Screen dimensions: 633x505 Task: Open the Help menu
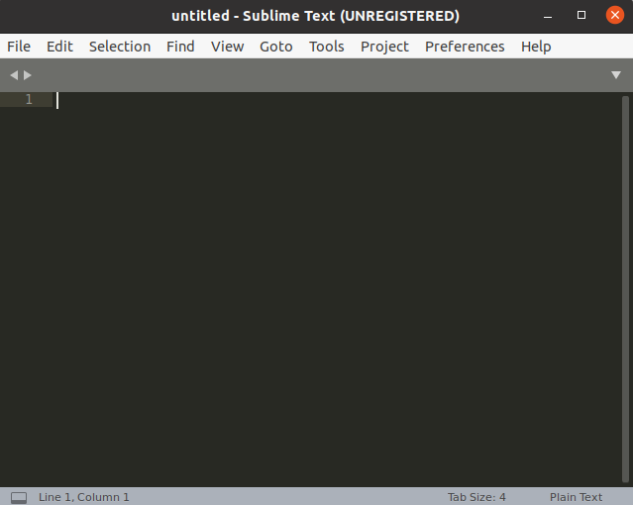(x=536, y=47)
